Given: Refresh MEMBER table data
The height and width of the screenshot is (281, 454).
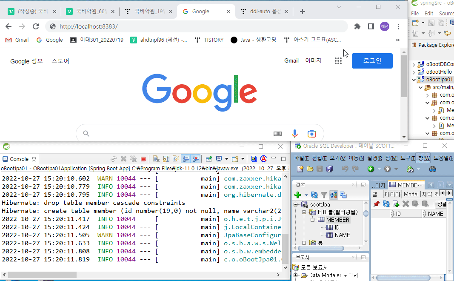Looking at the screenshot, I should pyautogui.click(x=386, y=204).
